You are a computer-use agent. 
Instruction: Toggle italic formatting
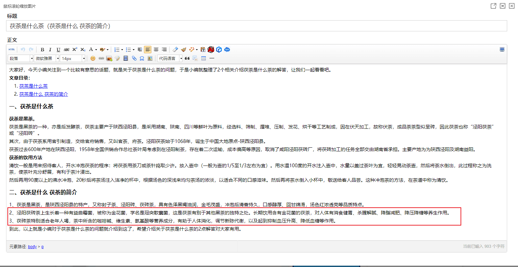[x=50, y=50]
